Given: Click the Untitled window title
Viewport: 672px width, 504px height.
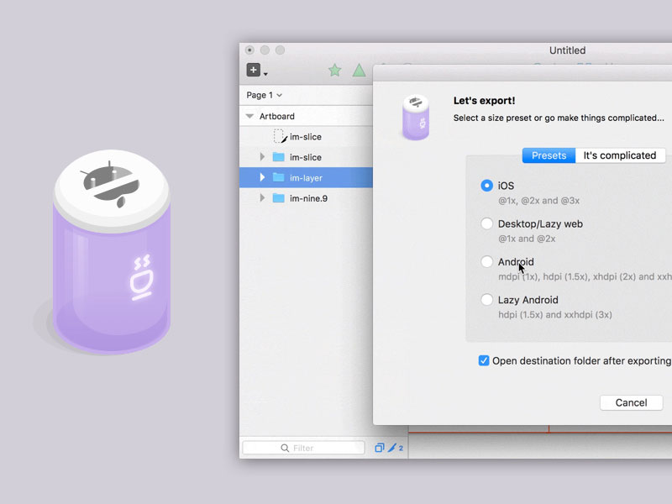Looking at the screenshot, I should (x=568, y=50).
